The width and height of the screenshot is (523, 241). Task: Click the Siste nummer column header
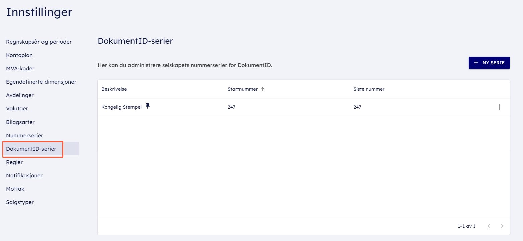[369, 89]
